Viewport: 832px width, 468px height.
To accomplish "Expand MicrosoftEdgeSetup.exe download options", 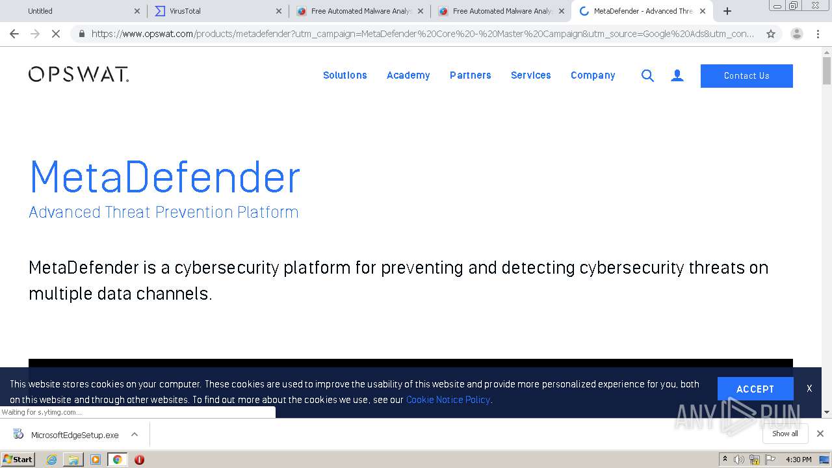I will coord(135,434).
